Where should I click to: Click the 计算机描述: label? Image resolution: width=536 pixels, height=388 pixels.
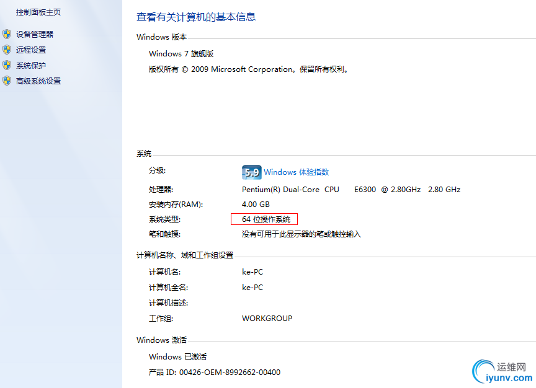point(169,303)
